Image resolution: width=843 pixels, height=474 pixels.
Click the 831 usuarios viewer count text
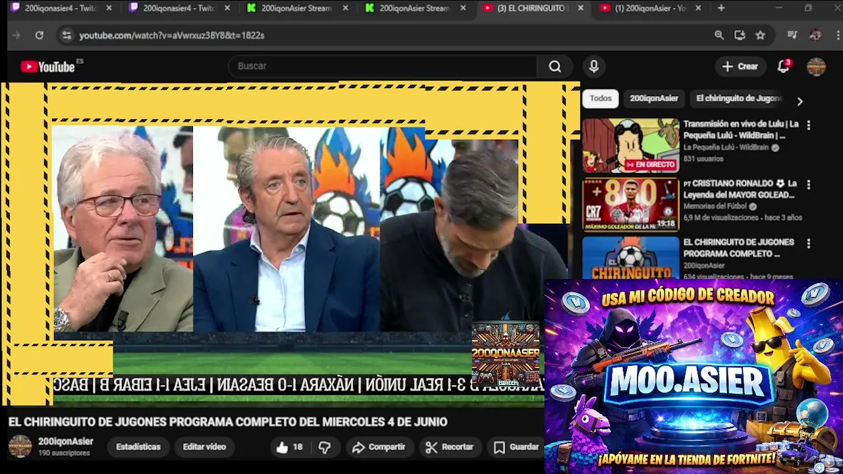tap(703, 159)
